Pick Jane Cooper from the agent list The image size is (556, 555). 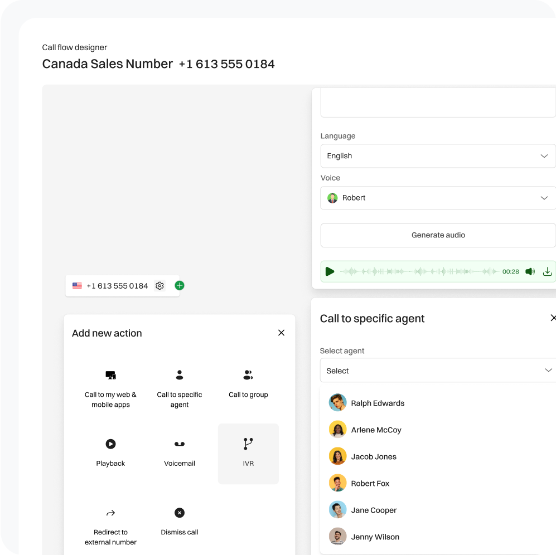point(374,510)
